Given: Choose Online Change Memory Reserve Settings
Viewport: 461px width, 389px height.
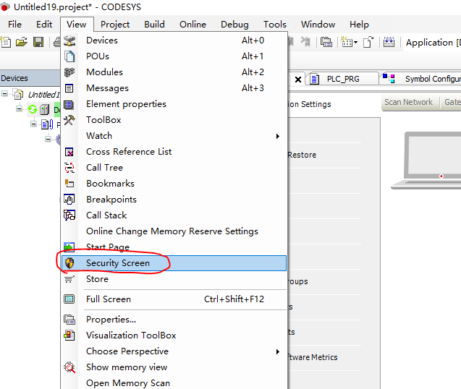Looking at the screenshot, I should click(x=174, y=231).
